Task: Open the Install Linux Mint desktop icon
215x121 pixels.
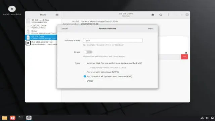Action: [x=12, y=10]
